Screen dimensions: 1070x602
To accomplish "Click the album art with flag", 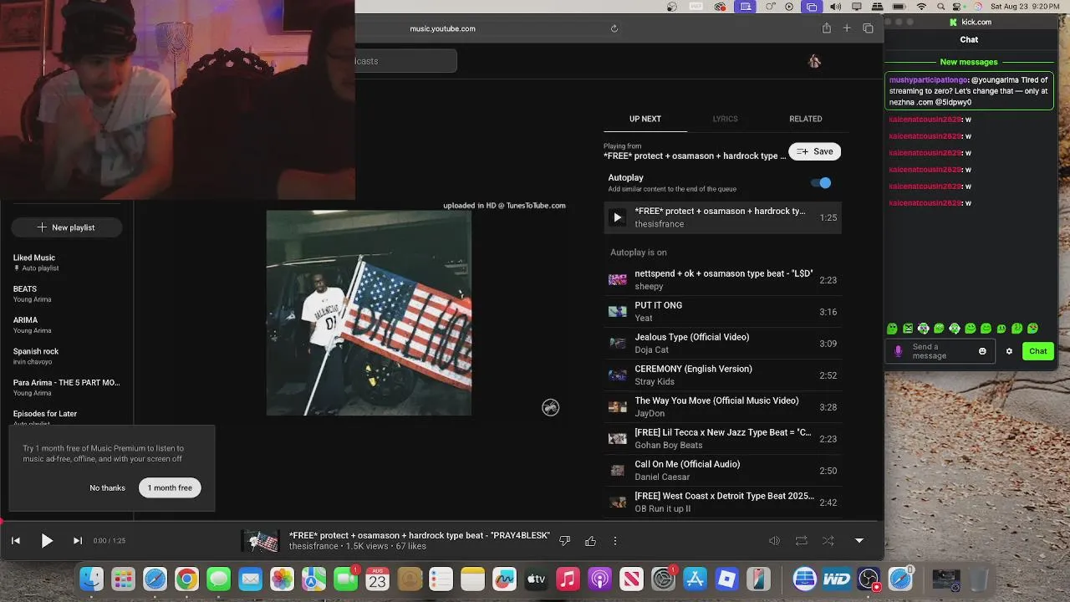I will click(369, 313).
